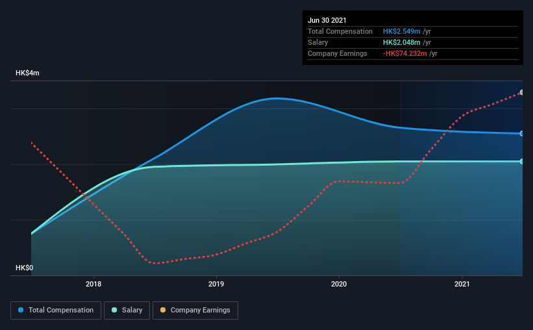533x330 pixels.
Task: Click the Company Earnings tooltip row label
Action: click(337, 53)
